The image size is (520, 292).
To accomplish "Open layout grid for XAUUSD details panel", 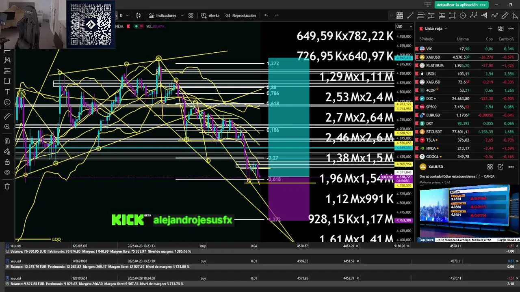I will 490,167.
